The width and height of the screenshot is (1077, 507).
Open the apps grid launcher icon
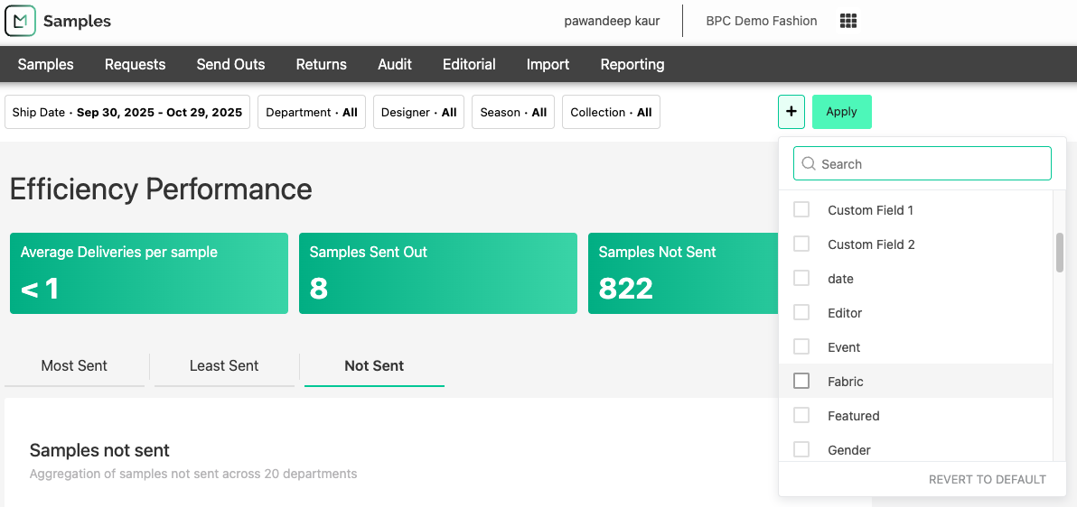pyautogui.click(x=848, y=21)
